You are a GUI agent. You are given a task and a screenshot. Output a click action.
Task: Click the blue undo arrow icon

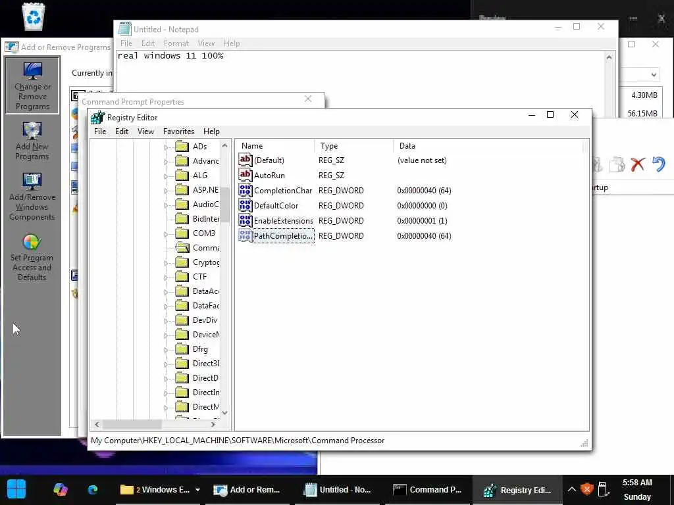coord(658,164)
